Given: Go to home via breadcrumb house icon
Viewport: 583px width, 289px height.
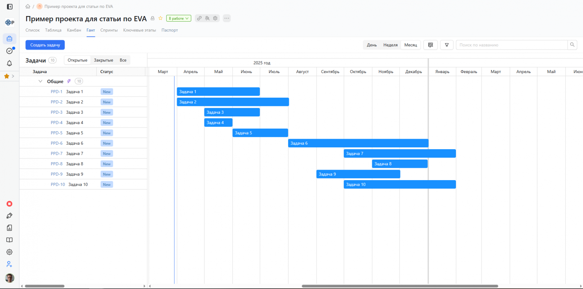Looking at the screenshot, I should (x=28, y=7).
